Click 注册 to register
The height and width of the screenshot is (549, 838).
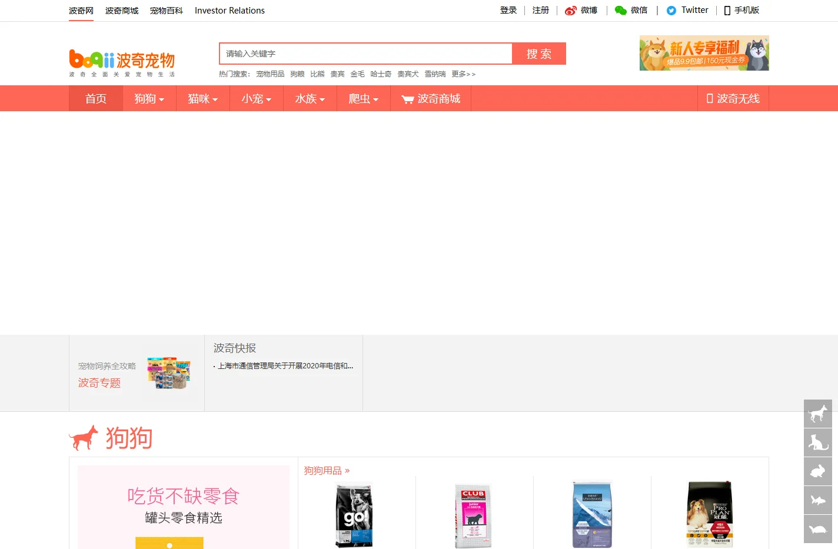(x=541, y=10)
